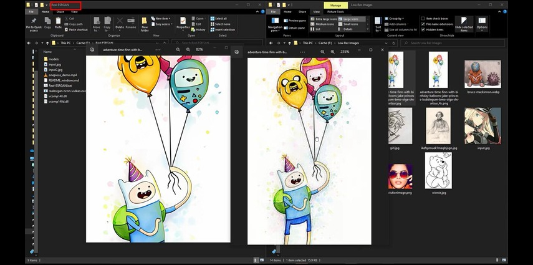Toggle the Preview pane
The height and width of the screenshot is (265, 533).
tap(294, 21)
